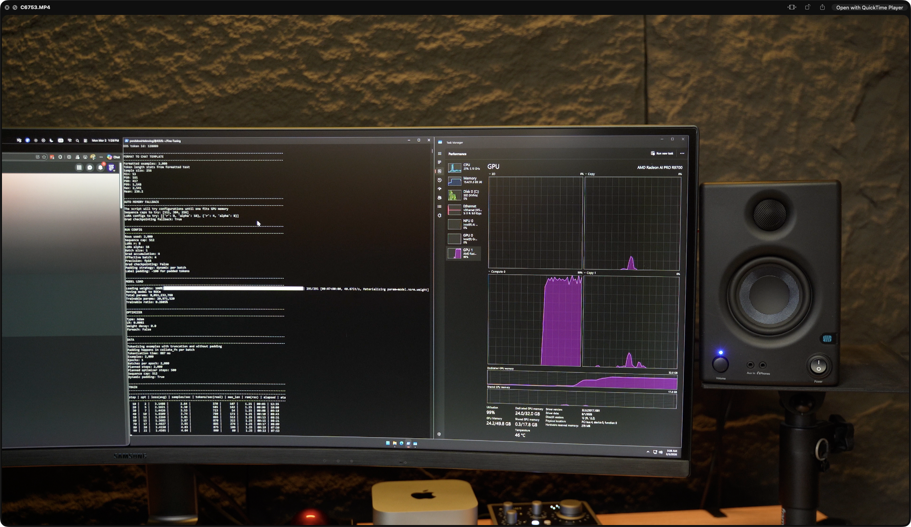911x527 pixels.
Task: Collapse the Compute 0 graph section
Action: coord(490,272)
